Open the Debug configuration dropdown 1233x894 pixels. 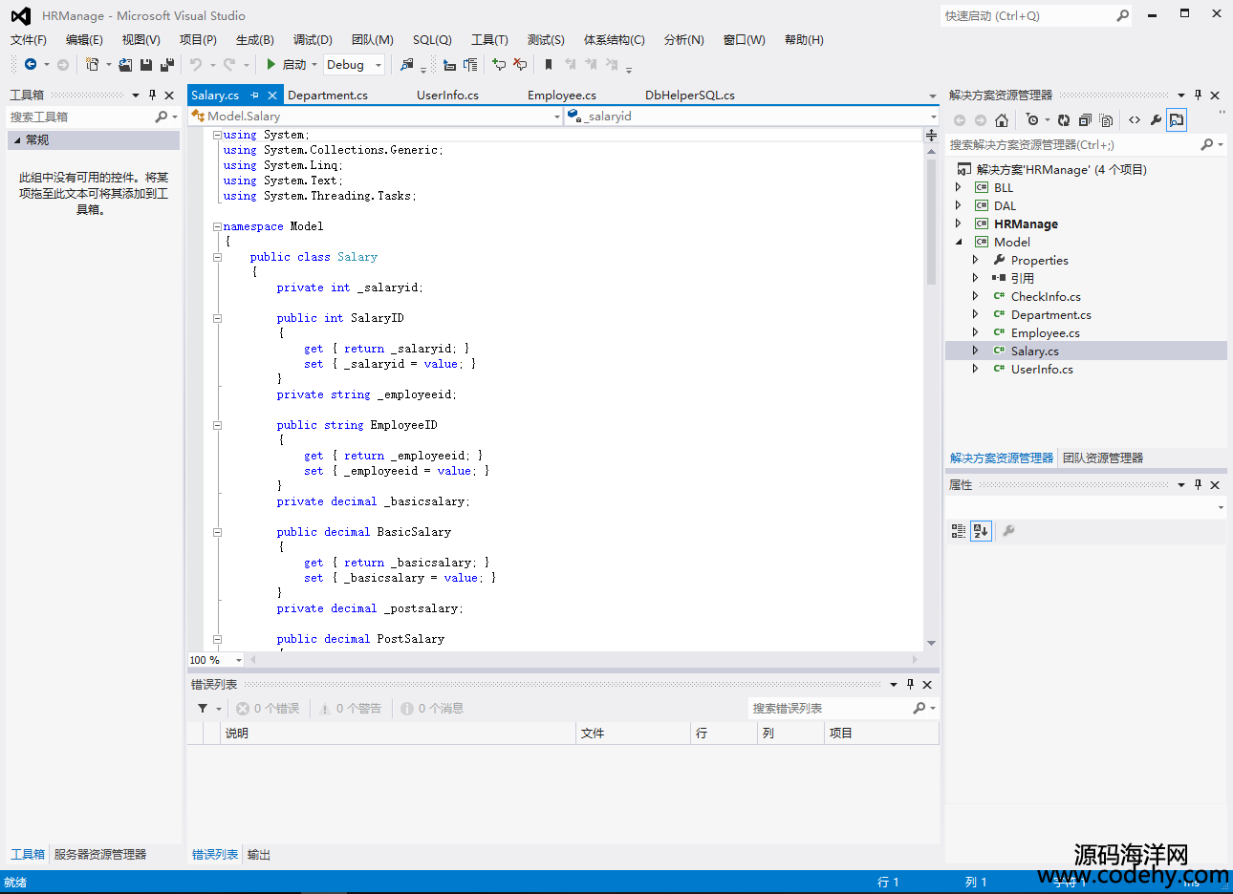379,65
